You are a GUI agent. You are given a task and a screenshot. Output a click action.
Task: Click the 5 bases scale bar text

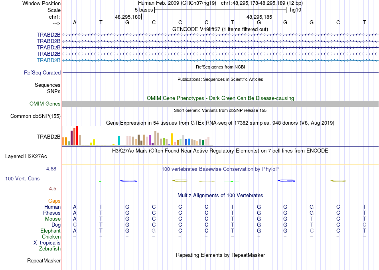click(x=144, y=10)
